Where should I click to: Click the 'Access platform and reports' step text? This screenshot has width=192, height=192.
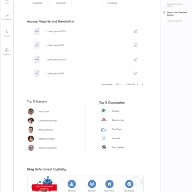tap(174, 5)
